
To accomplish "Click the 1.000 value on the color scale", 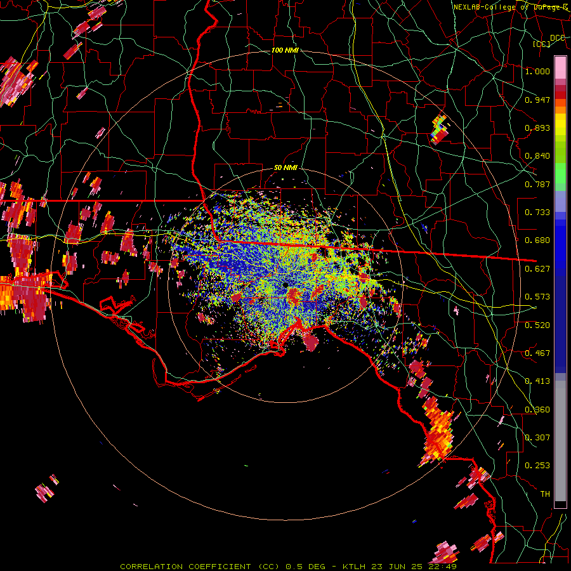I will tap(537, 71).
